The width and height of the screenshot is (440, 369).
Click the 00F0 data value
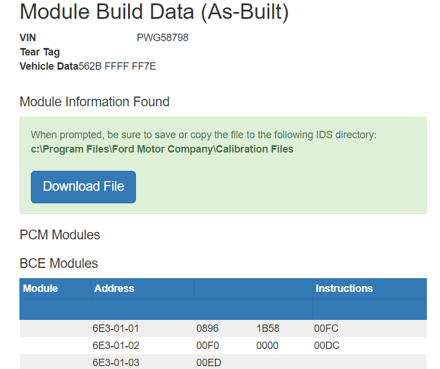click(x=208, y=346)
